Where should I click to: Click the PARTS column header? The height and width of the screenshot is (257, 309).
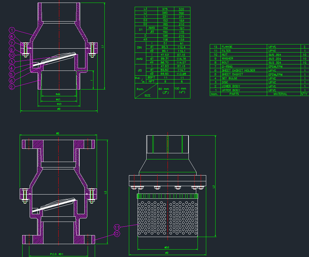(x=234, y=94)
